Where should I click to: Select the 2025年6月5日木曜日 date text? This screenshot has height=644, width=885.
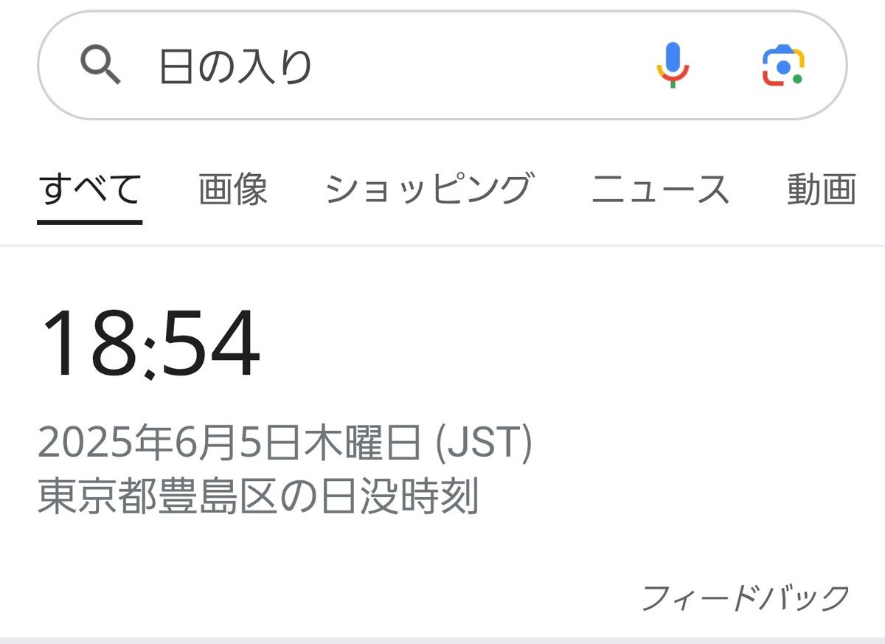[229, 445]
